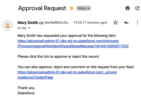This screenshot has width=141, height=100.
Task: Click the salesforce.com/p/process link first line
Action: (x=68, y=41)
